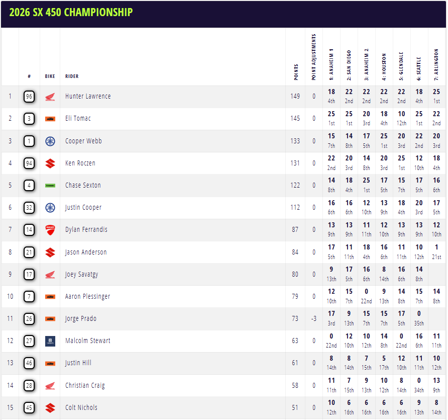
Task: Click the Rider column header
Action: click(x=72, y=76)
